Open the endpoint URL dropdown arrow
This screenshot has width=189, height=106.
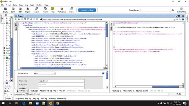click(174, 19)
